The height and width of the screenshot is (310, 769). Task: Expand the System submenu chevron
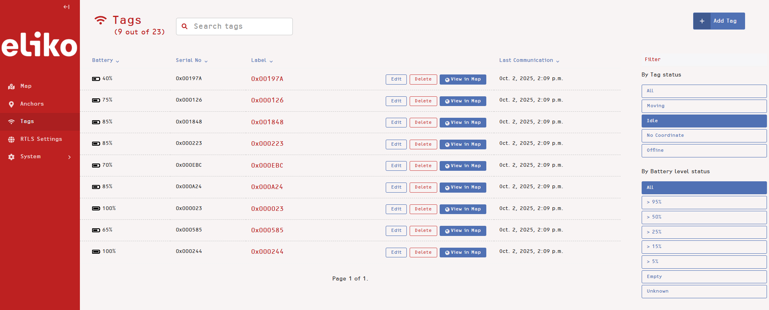click(x=69, y=157)
